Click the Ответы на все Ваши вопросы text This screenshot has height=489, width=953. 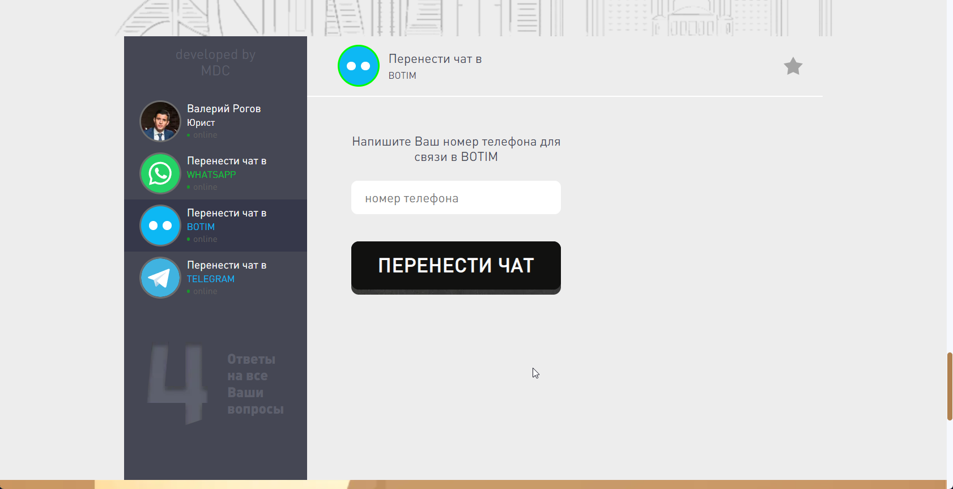pos(255,384)
